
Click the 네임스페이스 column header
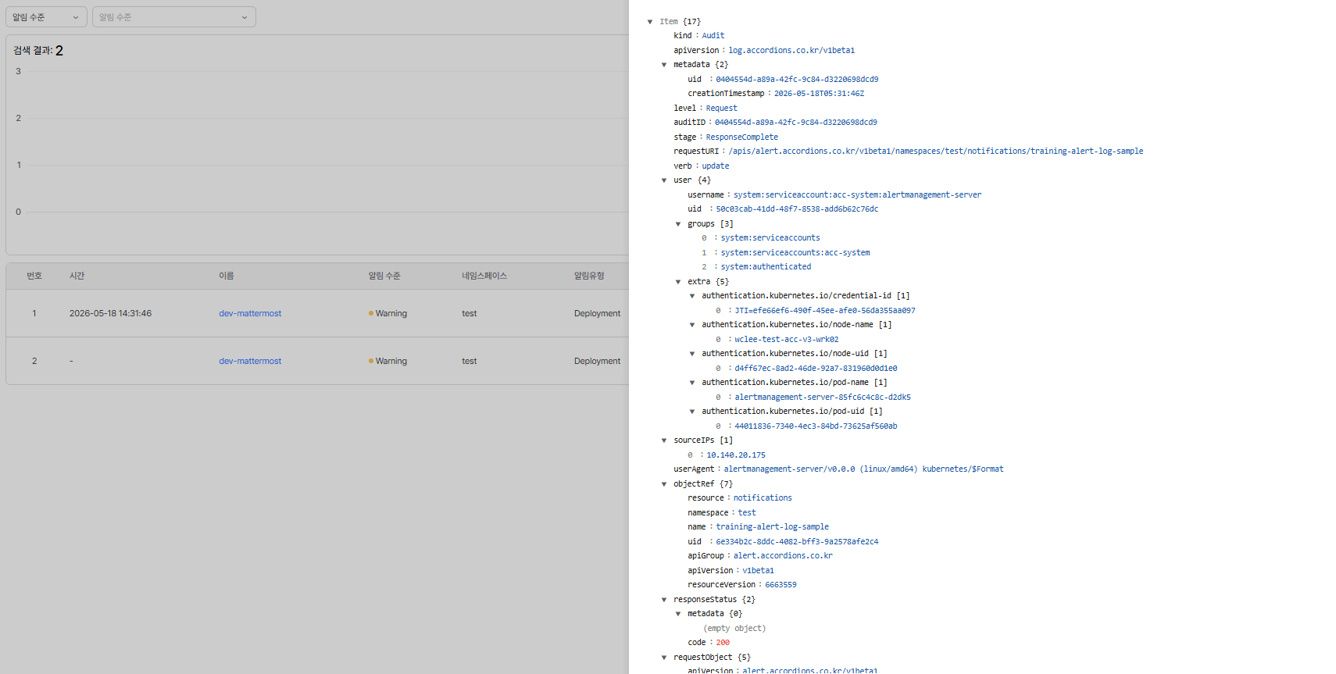coord(484,276)
